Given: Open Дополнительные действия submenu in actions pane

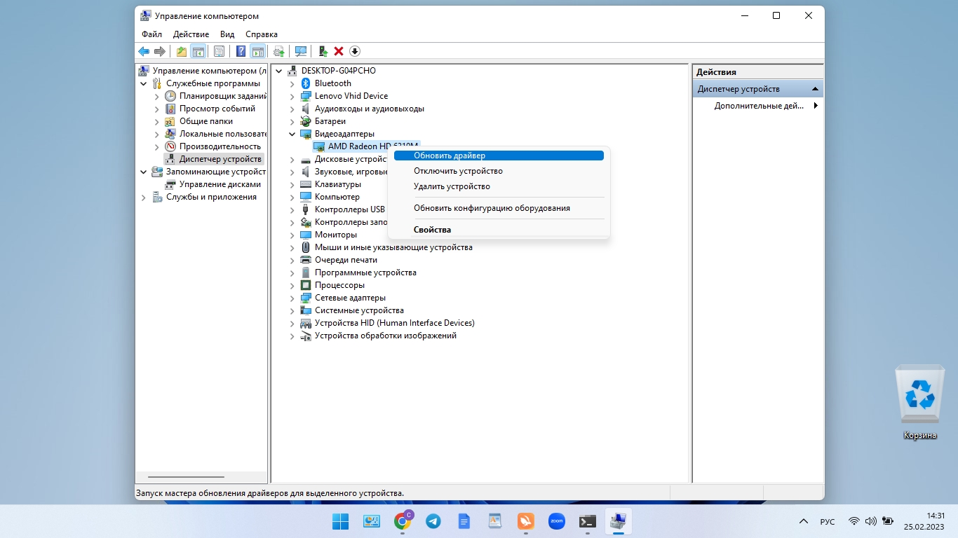Looking at the screenshot, I should [758, 106].
